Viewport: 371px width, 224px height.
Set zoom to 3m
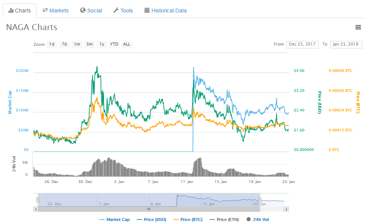tap(89, 44)
